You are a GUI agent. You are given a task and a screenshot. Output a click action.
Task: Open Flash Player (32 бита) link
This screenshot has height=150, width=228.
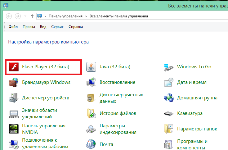[46, 67]
